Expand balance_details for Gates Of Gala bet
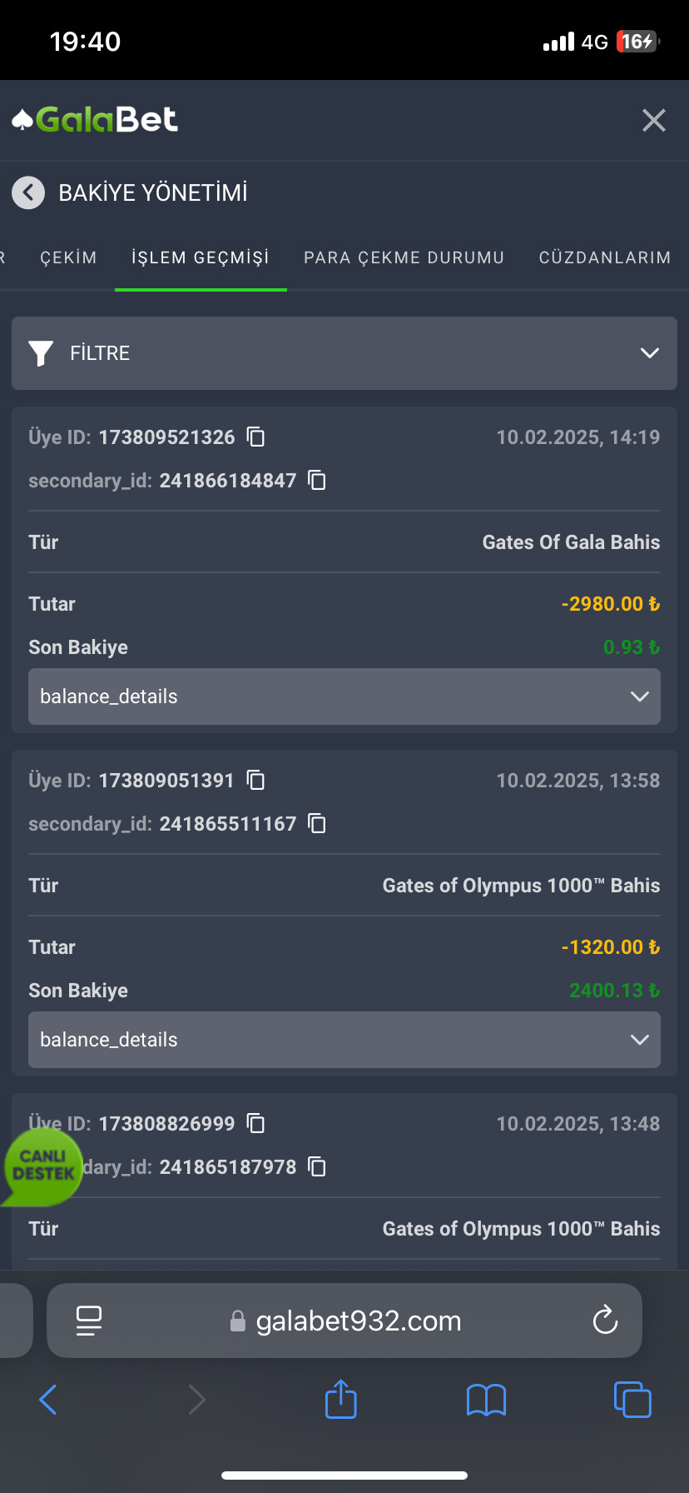689x1493 pixels. 344,697
